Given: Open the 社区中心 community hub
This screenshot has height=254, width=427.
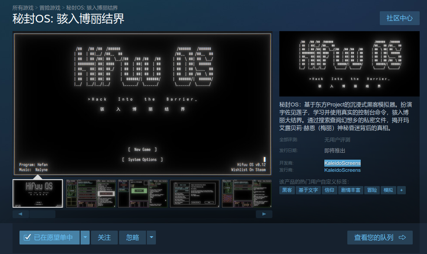Looking at the screenshot, I should pos(399,18).
